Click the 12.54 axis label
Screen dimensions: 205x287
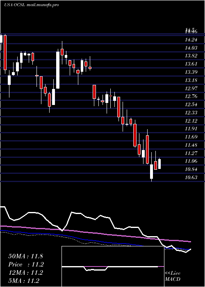191,104
